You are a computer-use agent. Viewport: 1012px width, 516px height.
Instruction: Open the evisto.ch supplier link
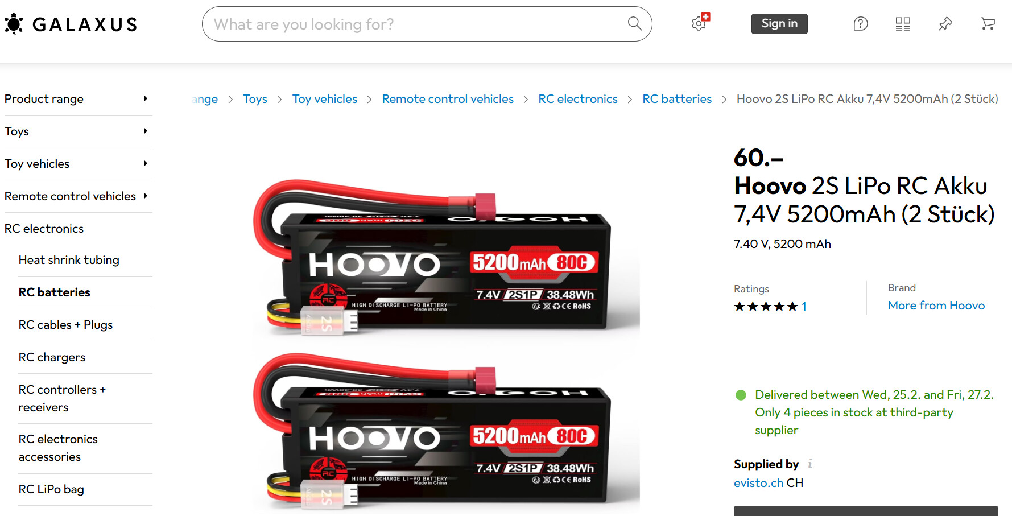click(759, 483)
